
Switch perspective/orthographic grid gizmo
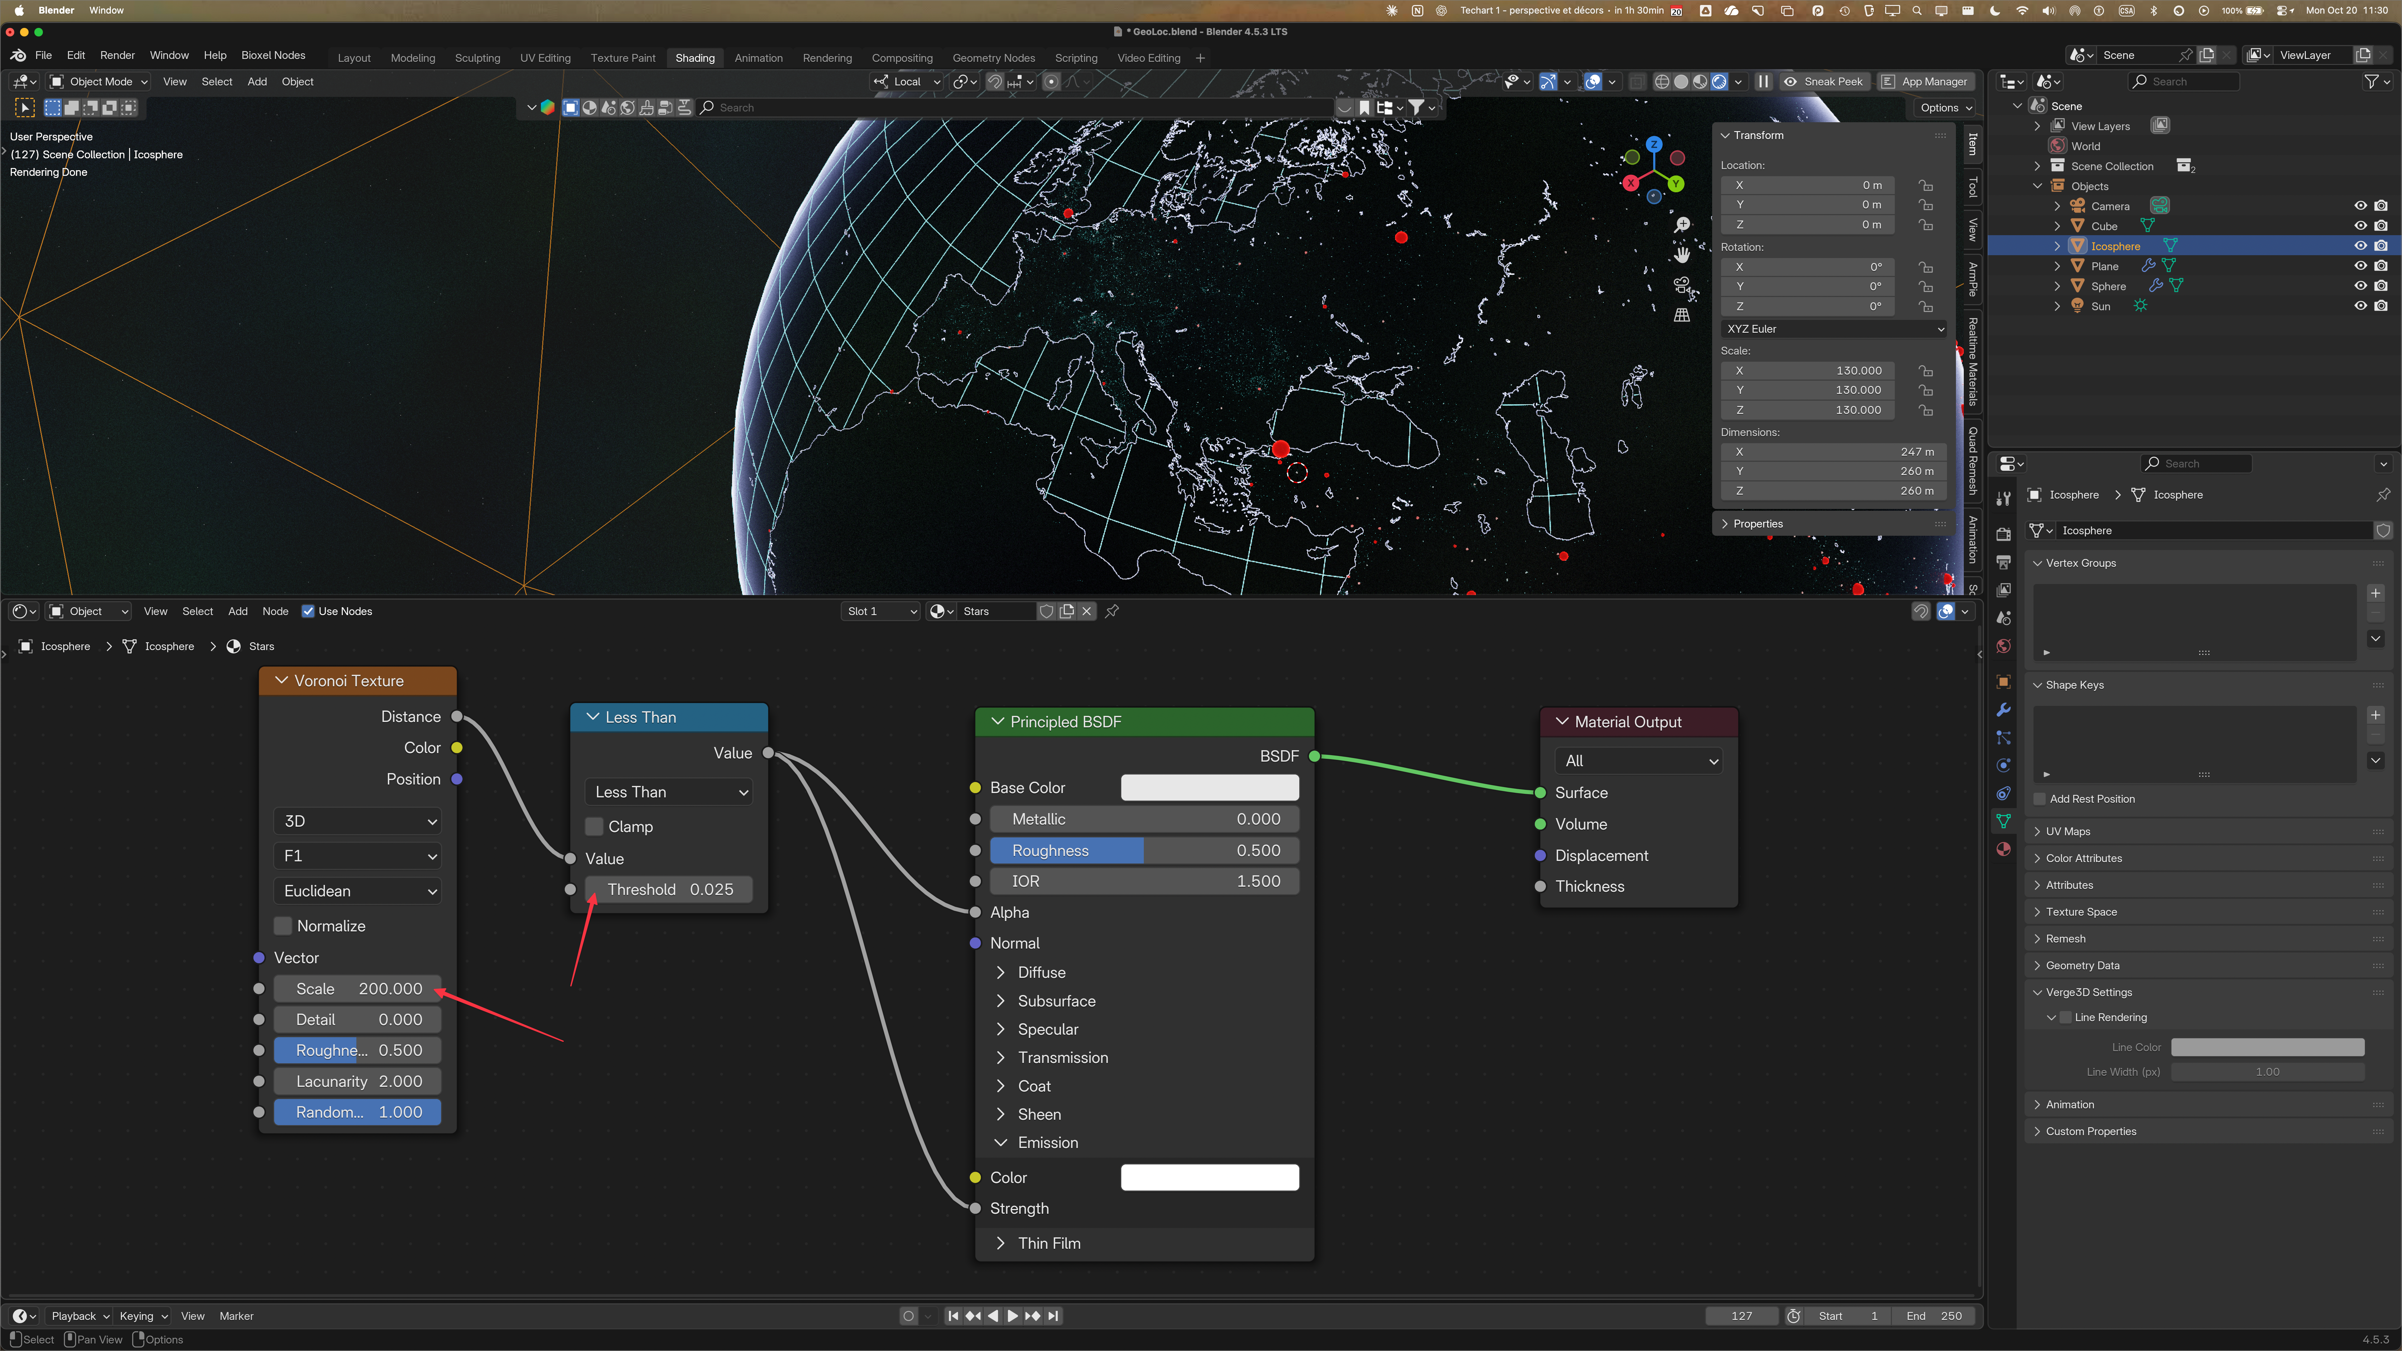tap(1682, 315)
